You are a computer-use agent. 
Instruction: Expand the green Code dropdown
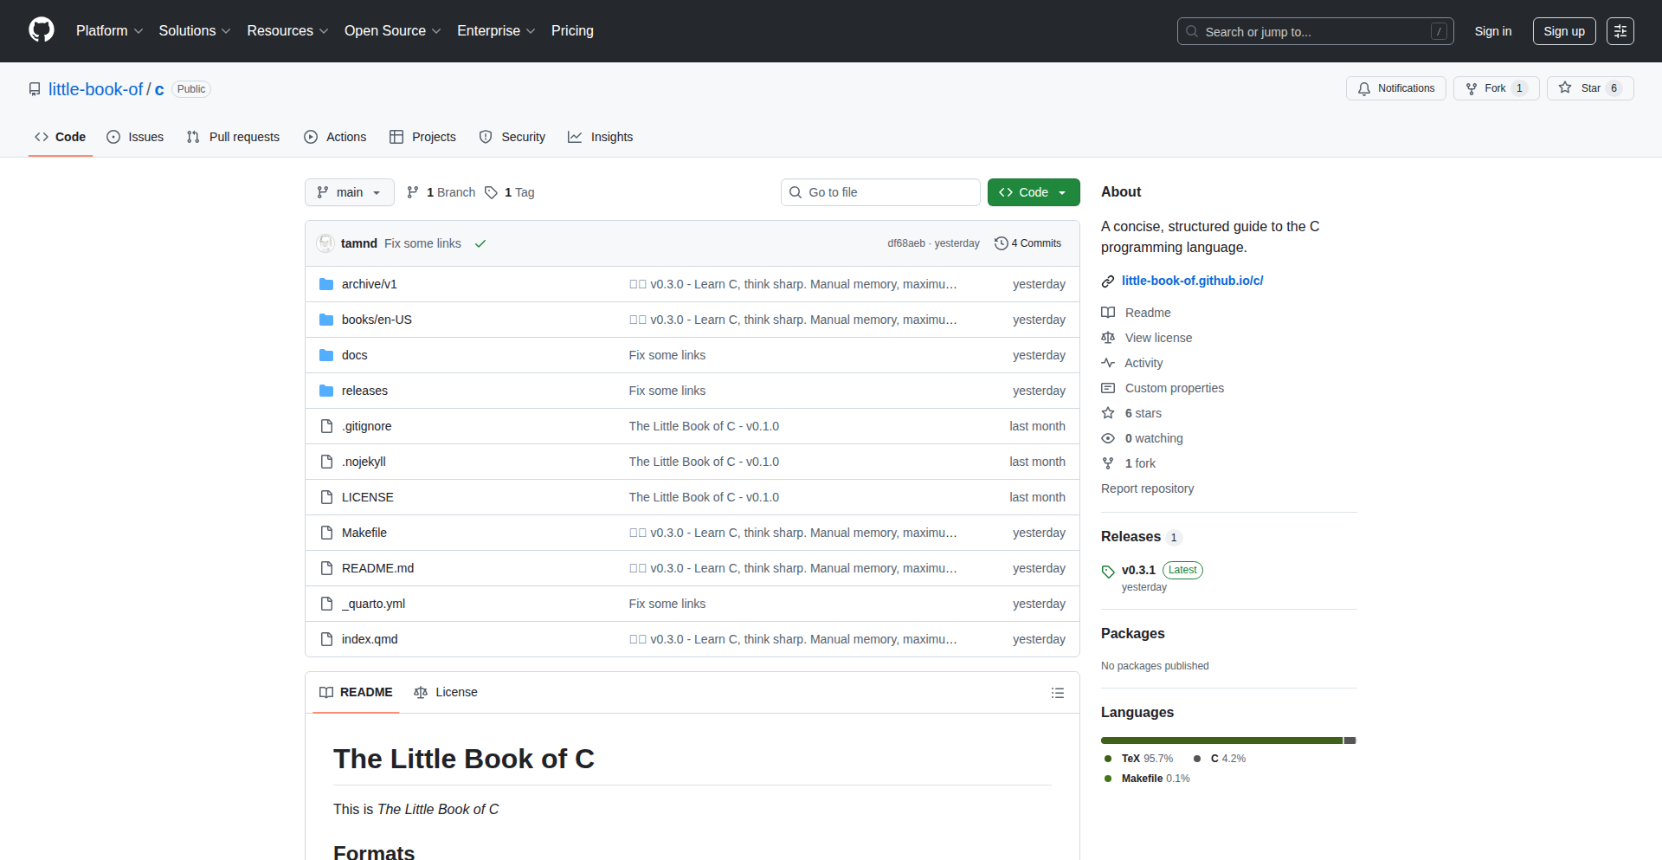pyautogui.click(x=1033, y=192)
